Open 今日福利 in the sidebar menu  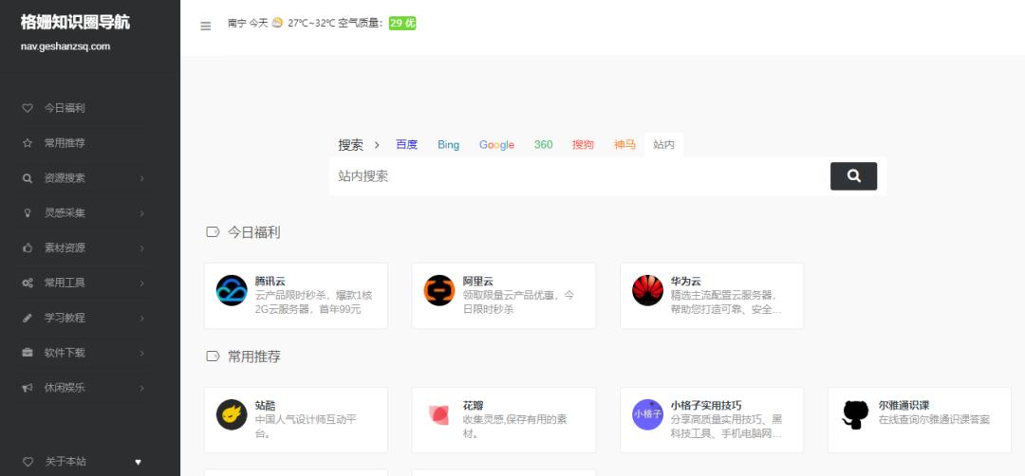point(65,108)
